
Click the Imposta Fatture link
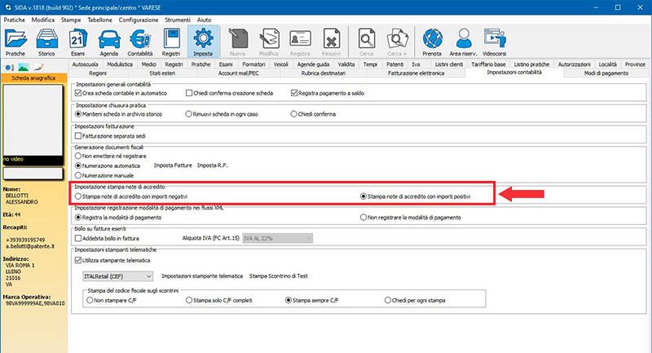tap(172, 165)
